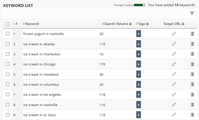Sort by Search Volume column header
Screen dimensions: 199x120
pyautogui.click(x=116, y=24)
